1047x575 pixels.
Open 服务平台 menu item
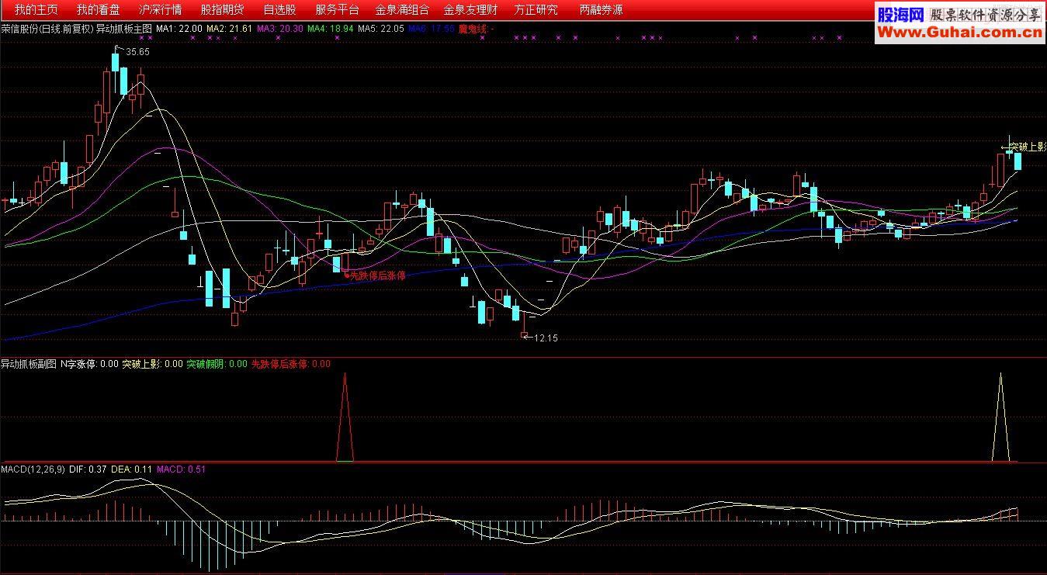(x=338, y=10)
